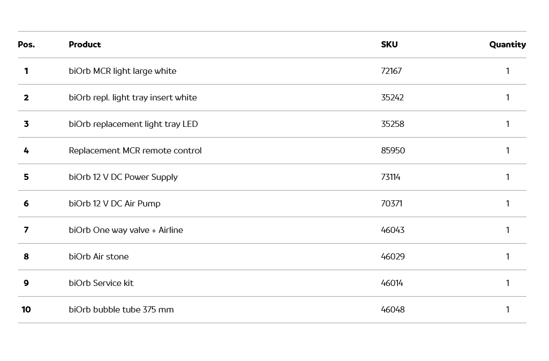Click the Pos. column header
This screenshot has width=549, height=361.
26,45
